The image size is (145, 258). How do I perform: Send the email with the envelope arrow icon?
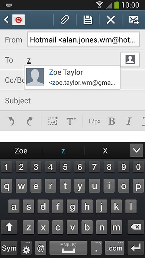134,20
